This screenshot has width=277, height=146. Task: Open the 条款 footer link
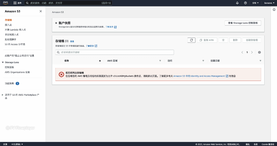point(256,144)
